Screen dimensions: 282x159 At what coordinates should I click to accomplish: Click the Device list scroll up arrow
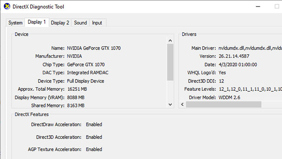pyautogui.click(x=170, y=41)
